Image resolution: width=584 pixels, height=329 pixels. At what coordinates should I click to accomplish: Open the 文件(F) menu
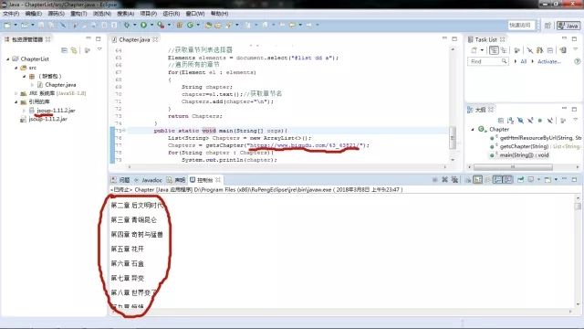(11, 14)
